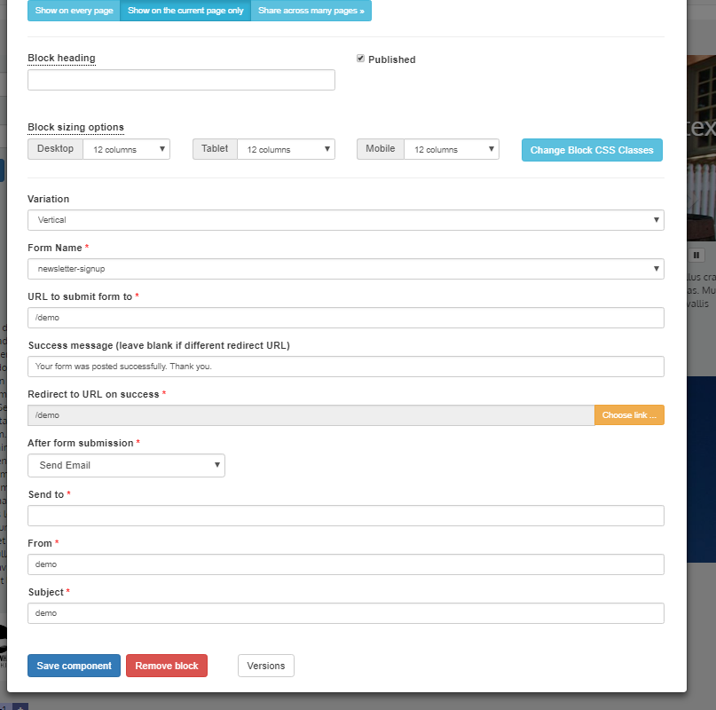Click the Choose link button
This screenshot has width=716, height=710.
(629, 415)
